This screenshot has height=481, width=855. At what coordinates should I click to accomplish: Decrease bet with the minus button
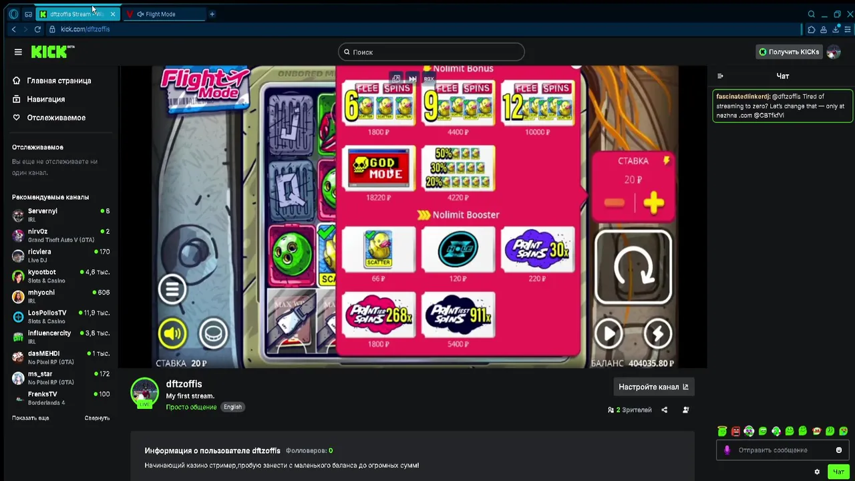click(614, 203)
